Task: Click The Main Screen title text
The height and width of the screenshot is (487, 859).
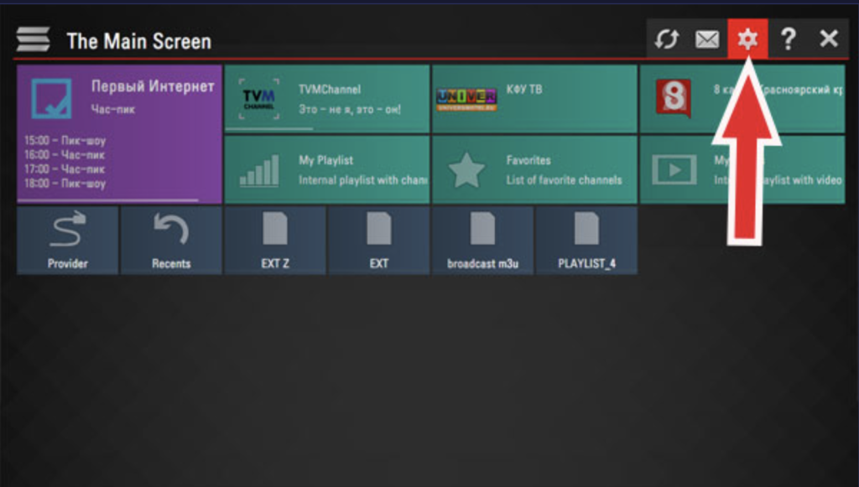Action: [138, 41]
